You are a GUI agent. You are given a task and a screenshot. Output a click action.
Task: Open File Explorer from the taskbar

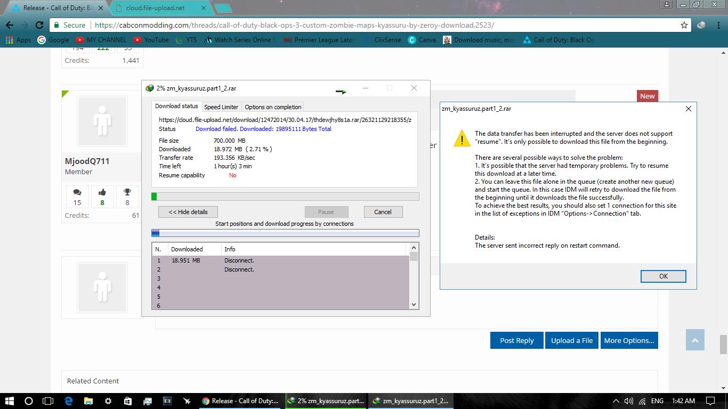[88, 400]
